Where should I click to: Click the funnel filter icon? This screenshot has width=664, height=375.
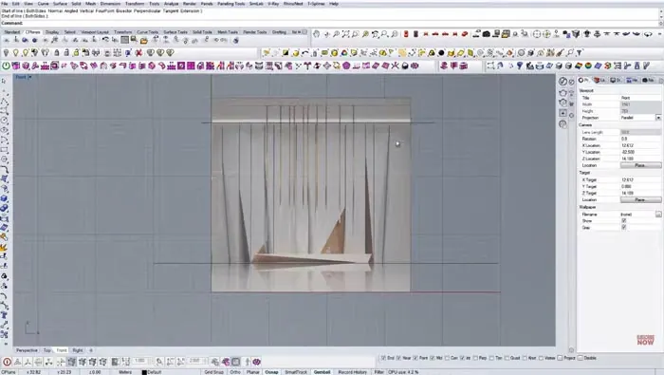[580, 53]
